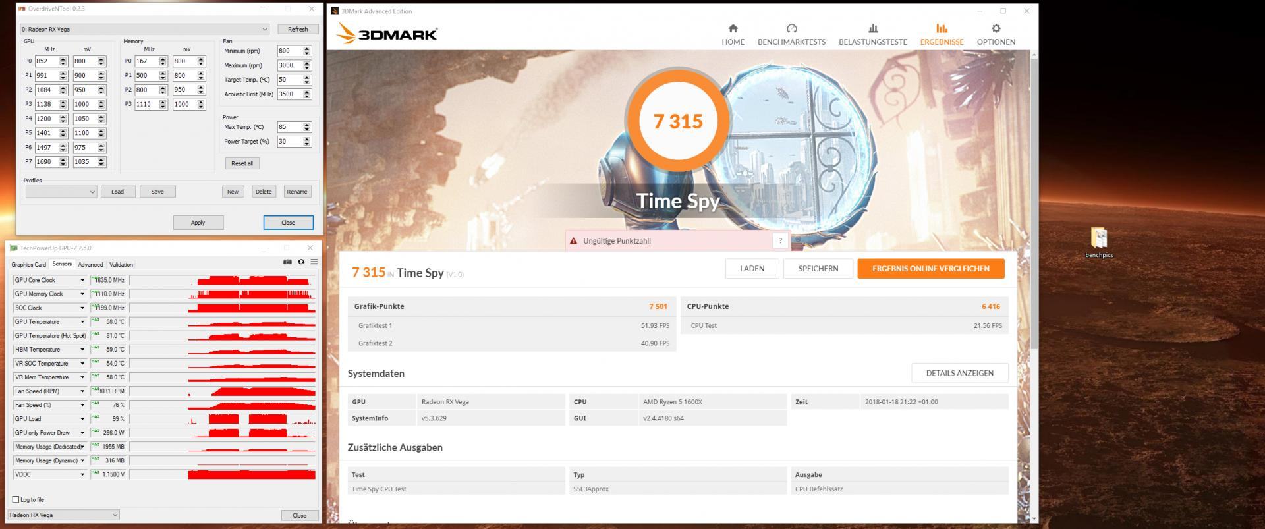Open the HOME section in 3DMark
The height and width of the screenshot is (529, 1265).
pos(733,35)
